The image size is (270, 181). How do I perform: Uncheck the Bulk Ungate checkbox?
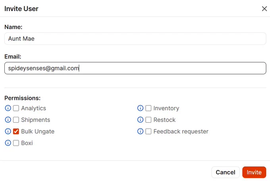[x=16, y=131]
